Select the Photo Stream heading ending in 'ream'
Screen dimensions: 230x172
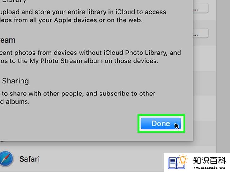pos(8,40)
